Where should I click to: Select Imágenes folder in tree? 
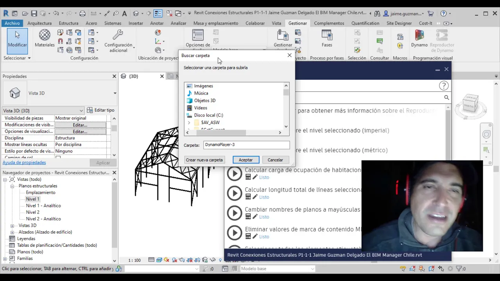click(x=204, y=86)
